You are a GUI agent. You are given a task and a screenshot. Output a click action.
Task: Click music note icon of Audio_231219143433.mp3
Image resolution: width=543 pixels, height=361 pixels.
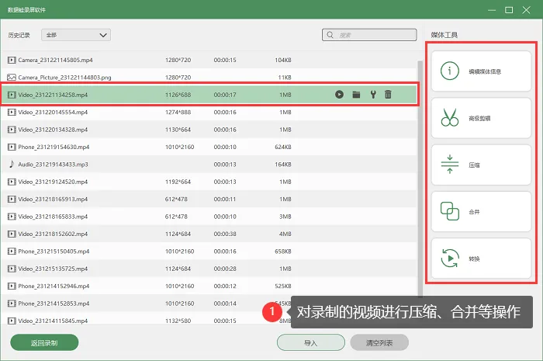(x=12, y=164)
